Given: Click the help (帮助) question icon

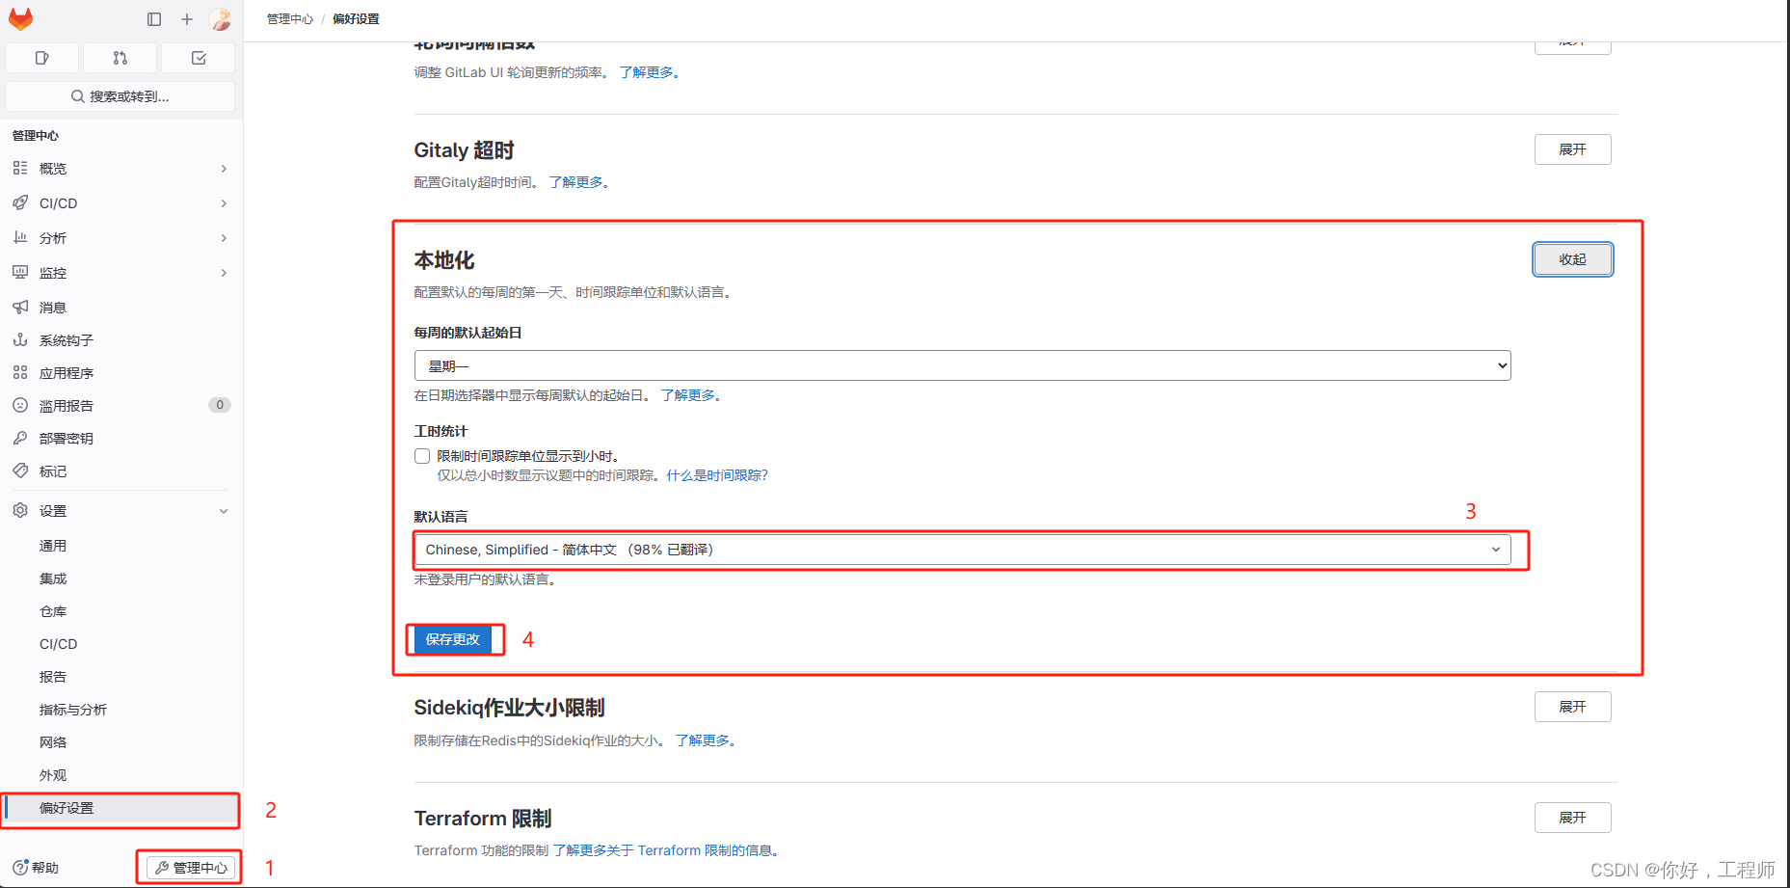Looking at the screenshot, I should [20, 867].
